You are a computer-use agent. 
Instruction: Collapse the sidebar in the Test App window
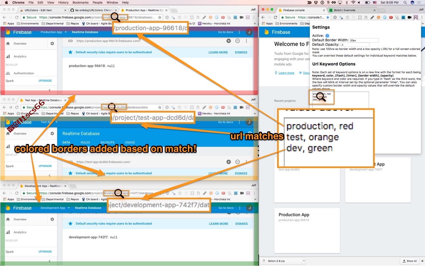tap(50, 176)
